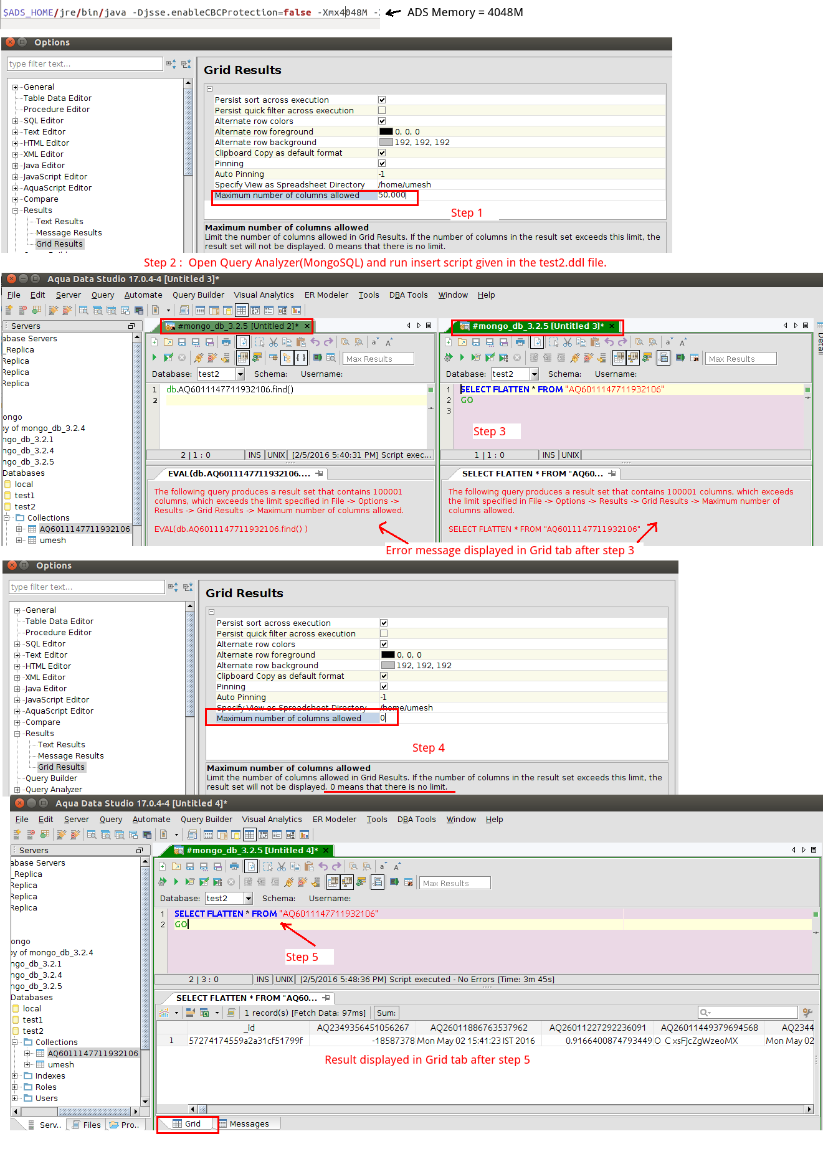Open the ER Modeler menu in Untitled 4 window
Image resolution: width=823 pixels, height=1149 pixels.
click(335, 820)
